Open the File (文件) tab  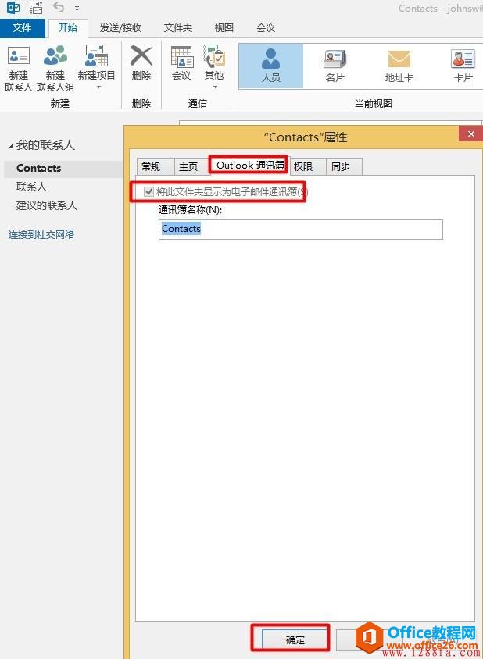tap(22, 28)
